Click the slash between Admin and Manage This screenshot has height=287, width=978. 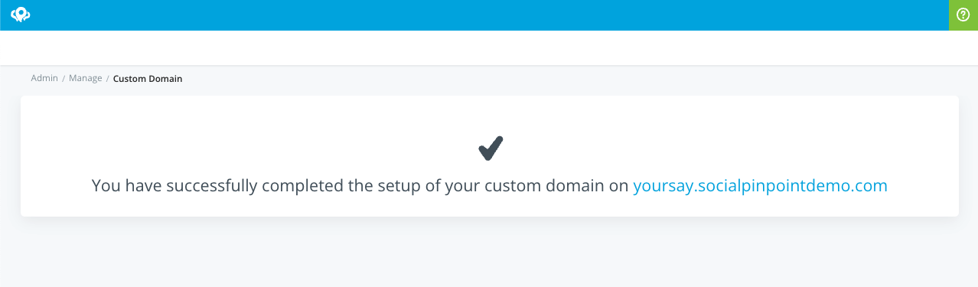point(64,78)
